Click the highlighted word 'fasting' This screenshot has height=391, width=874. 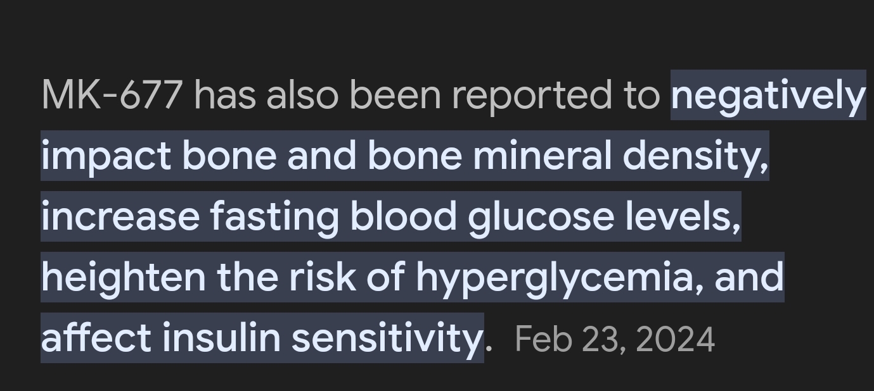(x=274, y=218)
